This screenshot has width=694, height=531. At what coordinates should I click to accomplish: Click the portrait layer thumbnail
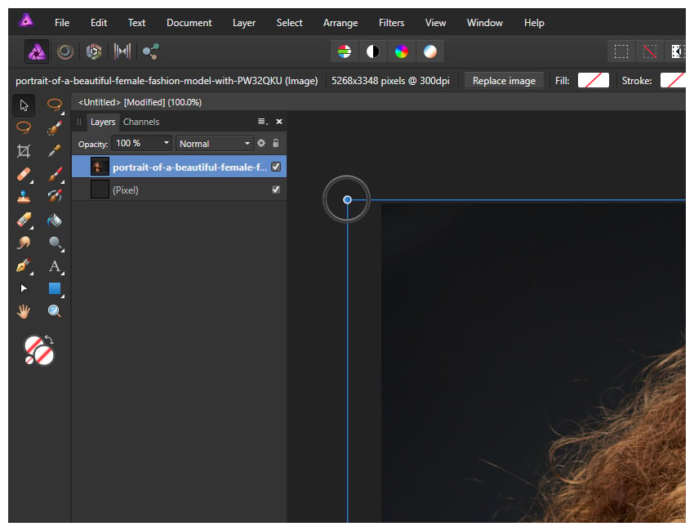100,167
